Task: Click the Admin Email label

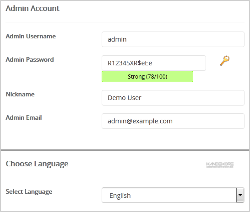Action: 24,118
